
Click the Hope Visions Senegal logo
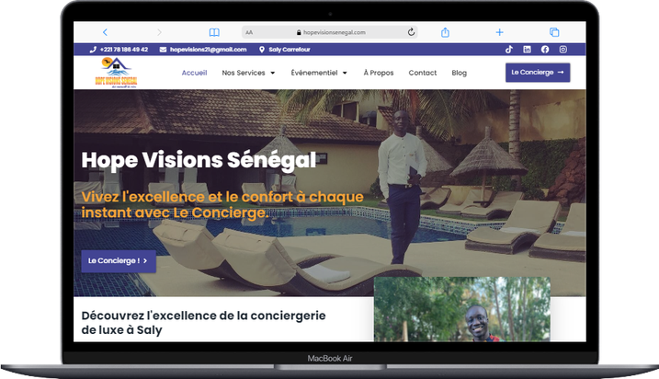(116, 73)
